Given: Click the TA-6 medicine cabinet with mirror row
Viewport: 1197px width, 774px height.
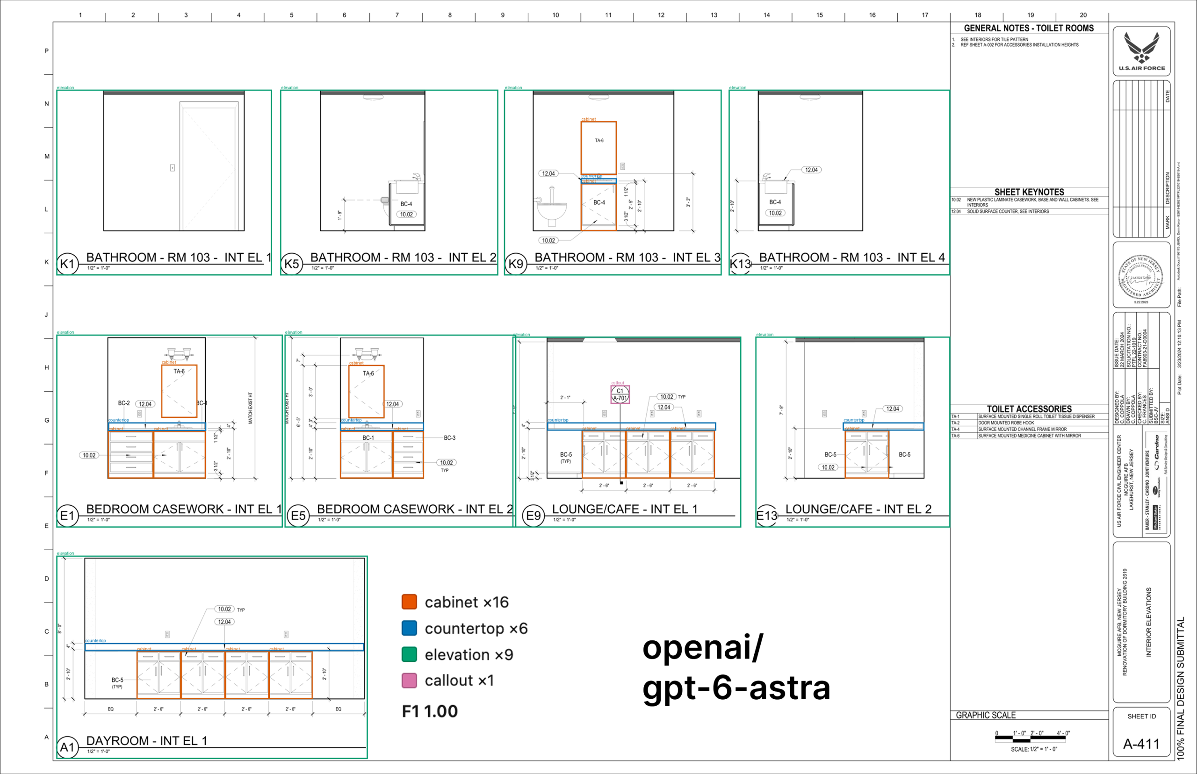Looking at the screenshot, I should point(1029,436).
